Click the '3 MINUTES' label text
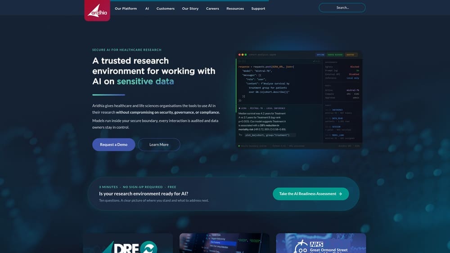 tap(108, 187)
